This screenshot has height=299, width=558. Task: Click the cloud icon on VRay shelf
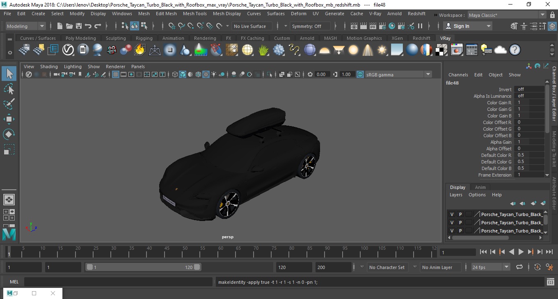(x=500, y=50)
